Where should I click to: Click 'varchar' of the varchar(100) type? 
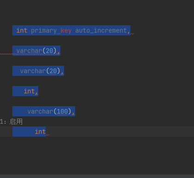tap(40, 111)
